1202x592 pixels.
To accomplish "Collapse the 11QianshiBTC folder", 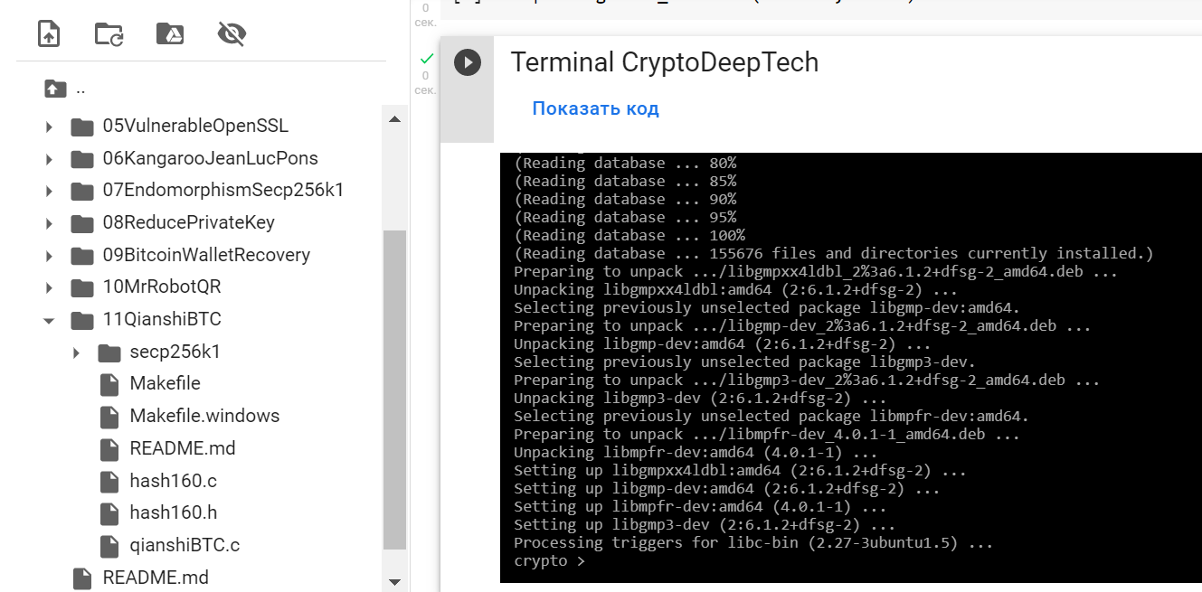I will [49, 320].
